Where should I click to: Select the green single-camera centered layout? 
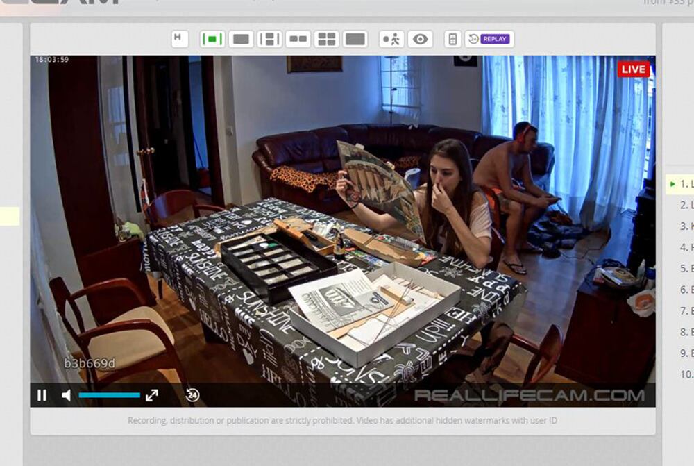click(x=212, y=40)
